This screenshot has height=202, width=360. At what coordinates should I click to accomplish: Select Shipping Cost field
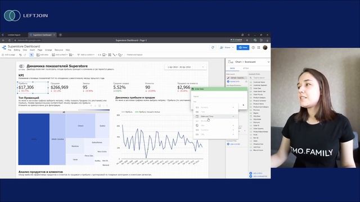pyautogui.click(x=259, y=144)
